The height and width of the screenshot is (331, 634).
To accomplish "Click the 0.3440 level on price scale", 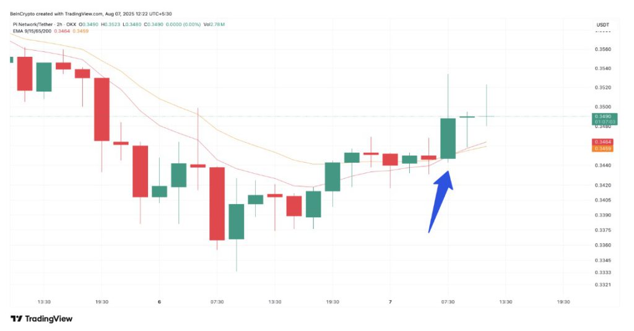I will pyautogui.click(x=602, y=165).
